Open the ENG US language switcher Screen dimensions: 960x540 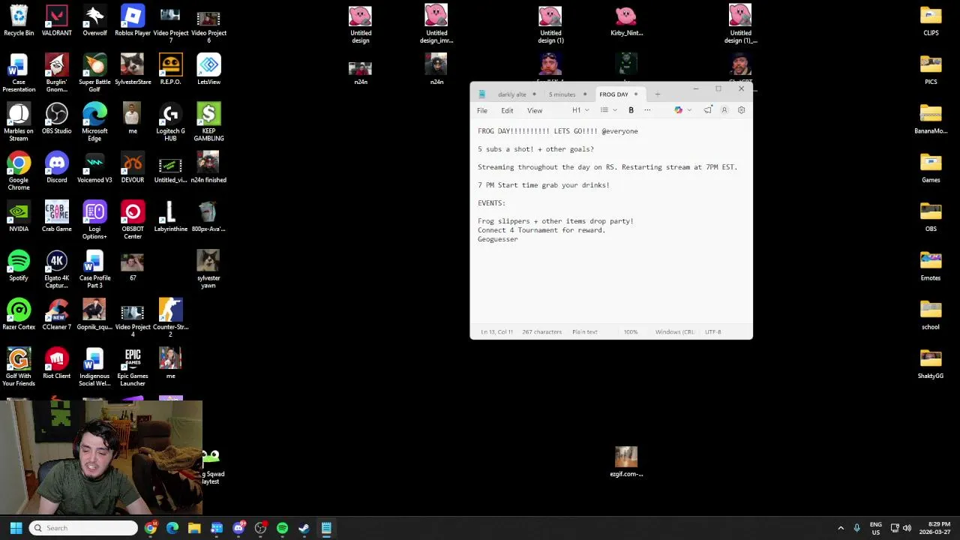[x=875, y=528]
